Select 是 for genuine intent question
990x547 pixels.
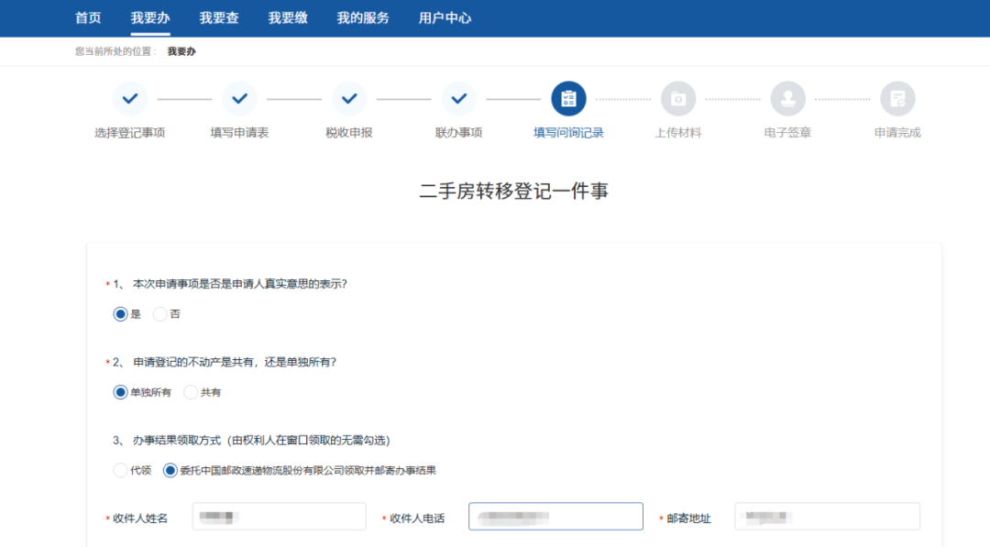[120, 314]
